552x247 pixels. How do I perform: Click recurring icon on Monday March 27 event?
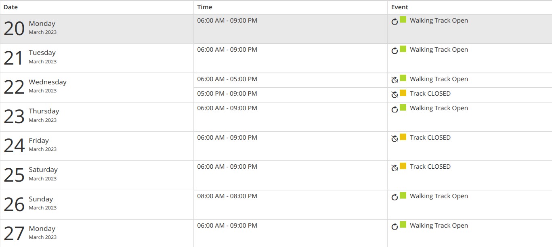click(x=395, y=226)
